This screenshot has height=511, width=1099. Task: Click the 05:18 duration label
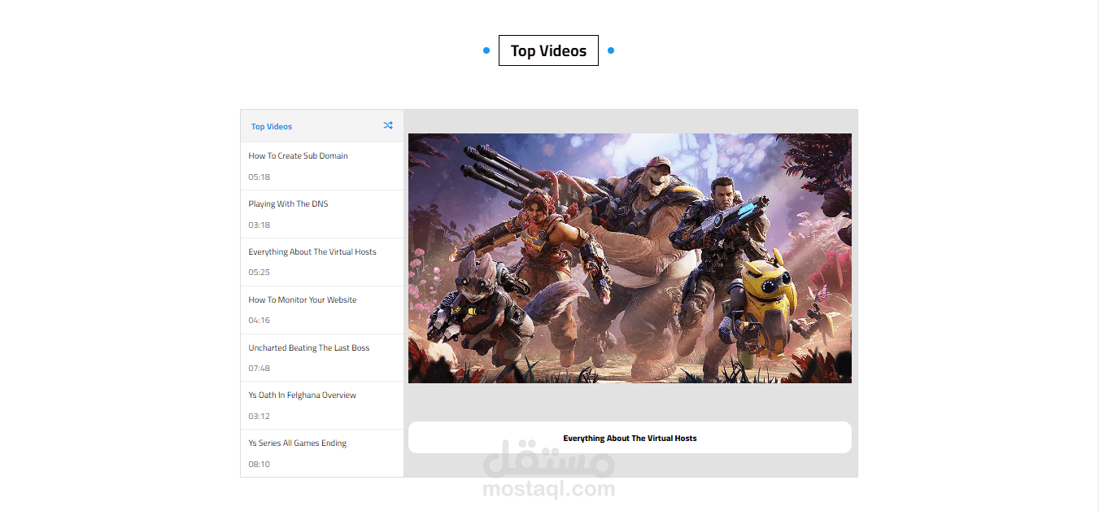[x=259, y=177]
